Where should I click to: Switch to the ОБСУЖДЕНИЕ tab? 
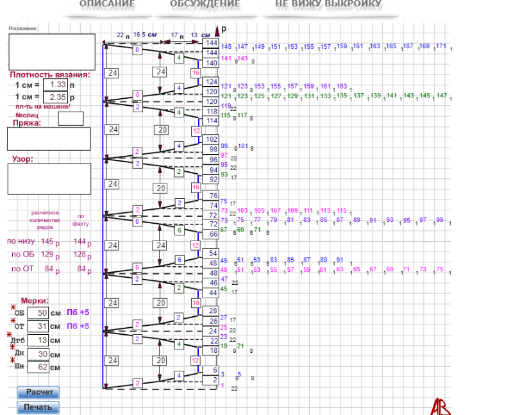click(x=205, y=5)
